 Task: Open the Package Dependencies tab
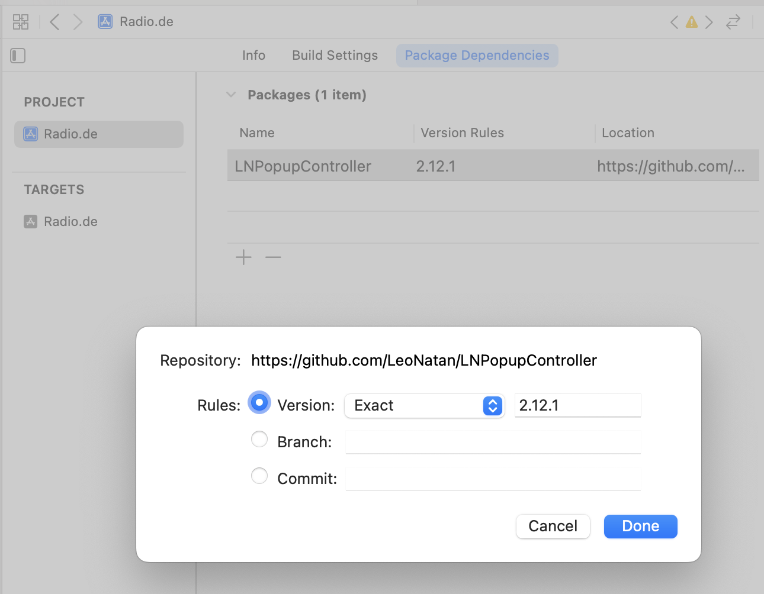tap(477, 56)
